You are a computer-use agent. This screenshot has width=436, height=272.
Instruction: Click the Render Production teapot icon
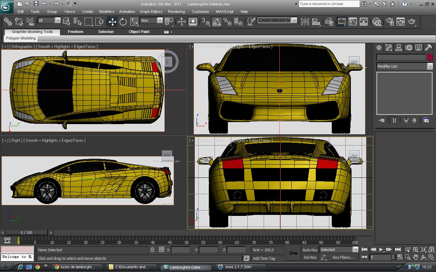pyautogui.click(x=412, y=22)
